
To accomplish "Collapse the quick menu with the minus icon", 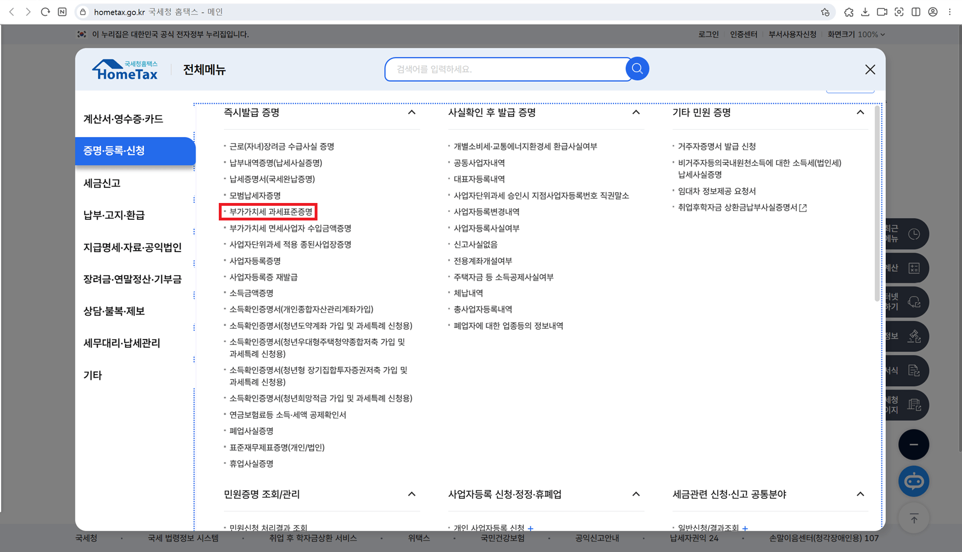I will pos(914,444).
